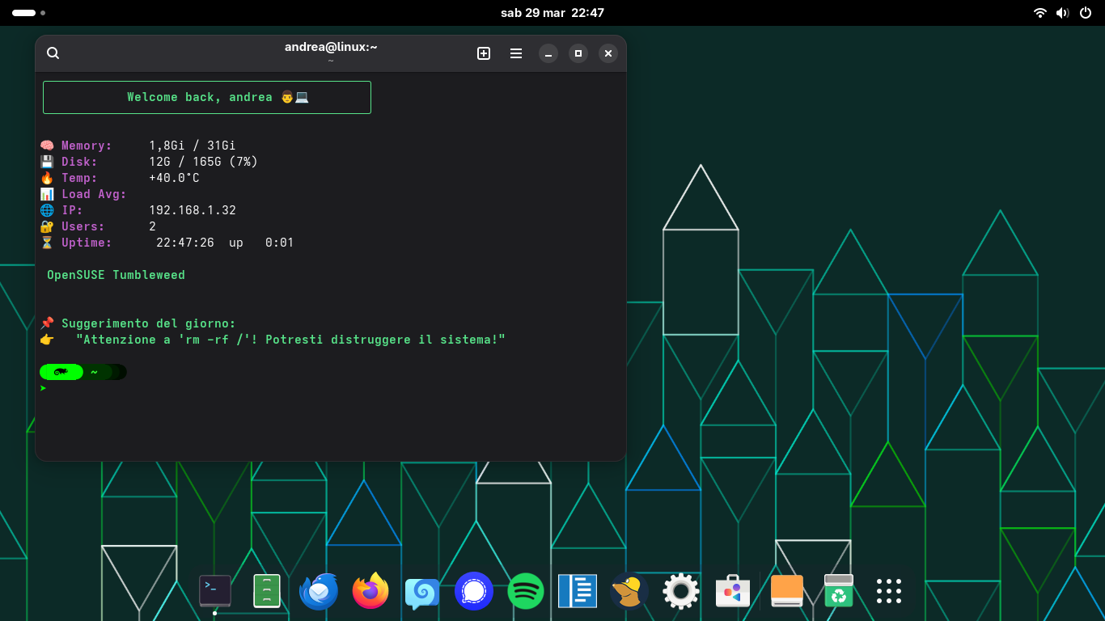This screenshot has height=621, width=1105.
Task: Open the power system menu
Action: coord(1086,13)
